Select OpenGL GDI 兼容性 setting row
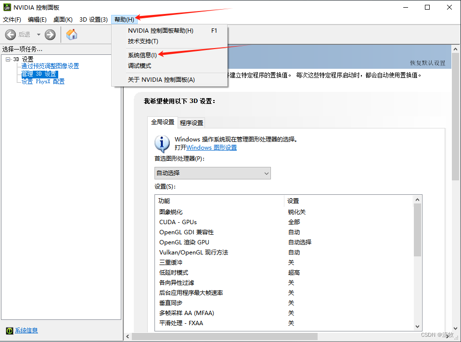Screen dimensions: 461x342 284,232
